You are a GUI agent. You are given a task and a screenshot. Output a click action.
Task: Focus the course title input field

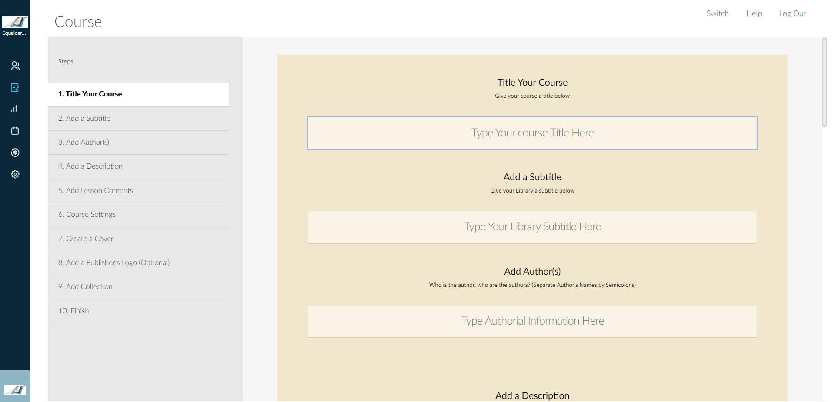pyautogui.click(x=532, y=133)
